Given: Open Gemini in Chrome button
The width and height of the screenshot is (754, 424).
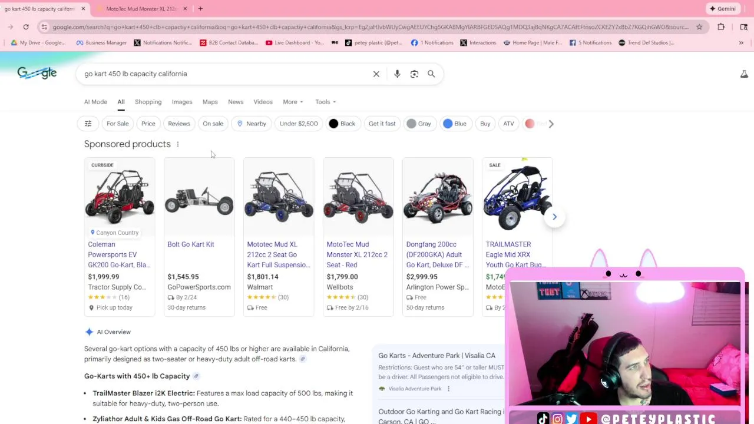Looking at the screenshot, I should pyautogui.click(x=723, y=8).
